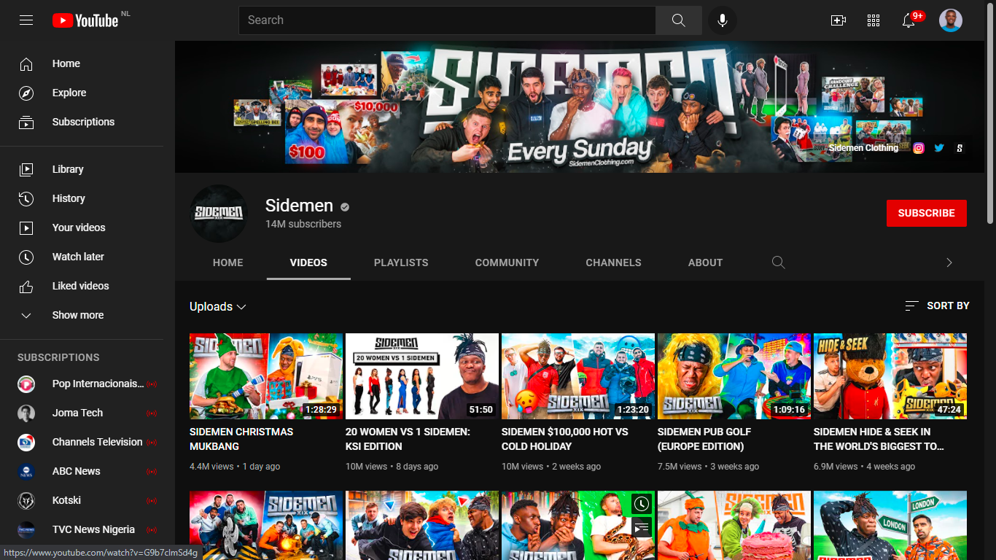This screenshot has width=996, height=560.
Task: Play the London signs video thumbnail
Action: point(890,525)
